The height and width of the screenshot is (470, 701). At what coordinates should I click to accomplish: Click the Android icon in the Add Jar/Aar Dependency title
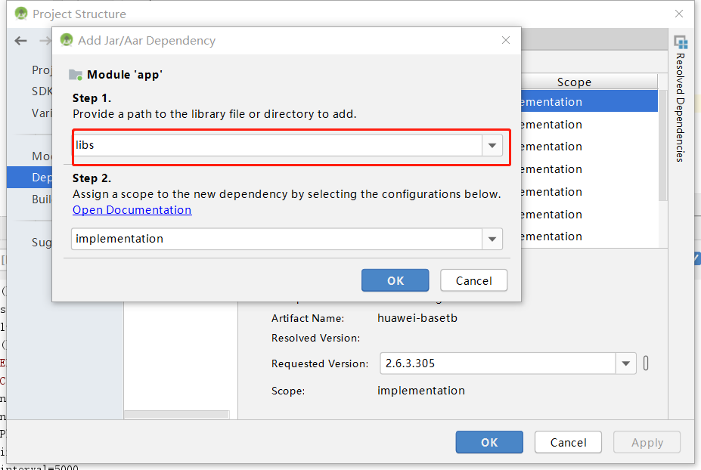click(67, 40)
